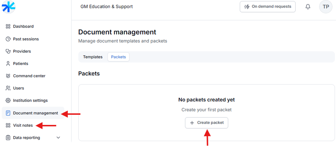Image resolution: width=336 pixels, height=146 pixels.
Task: Go to Document management in sidebar
Action: click(35, 113)
